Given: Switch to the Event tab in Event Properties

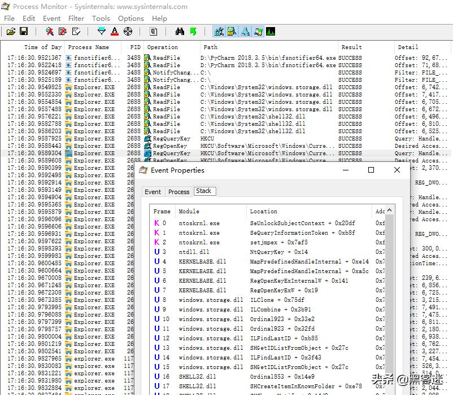Looking at the screenshot, I should coord(153,192).
